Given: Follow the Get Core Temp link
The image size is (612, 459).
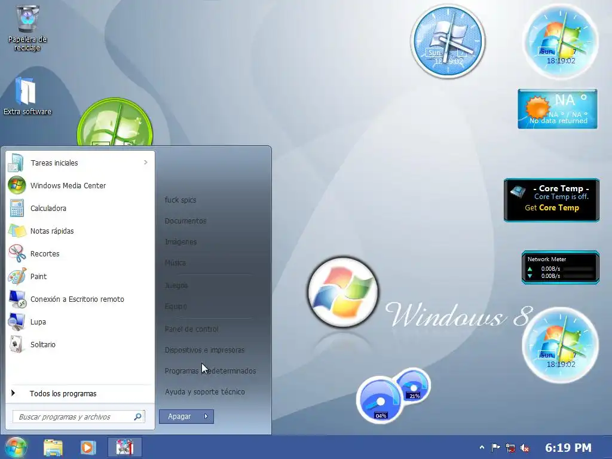Looking at the screenshot, I should (552, 207).
